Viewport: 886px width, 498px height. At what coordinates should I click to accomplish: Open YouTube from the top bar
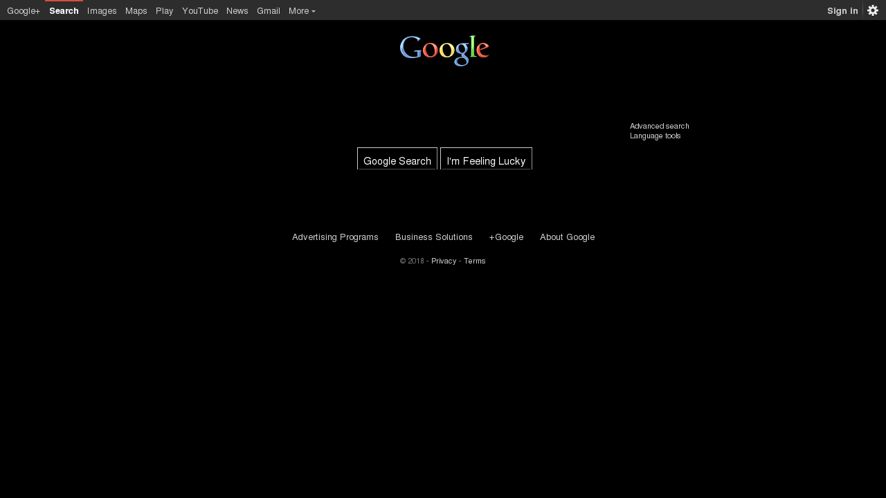click(200, 10)
